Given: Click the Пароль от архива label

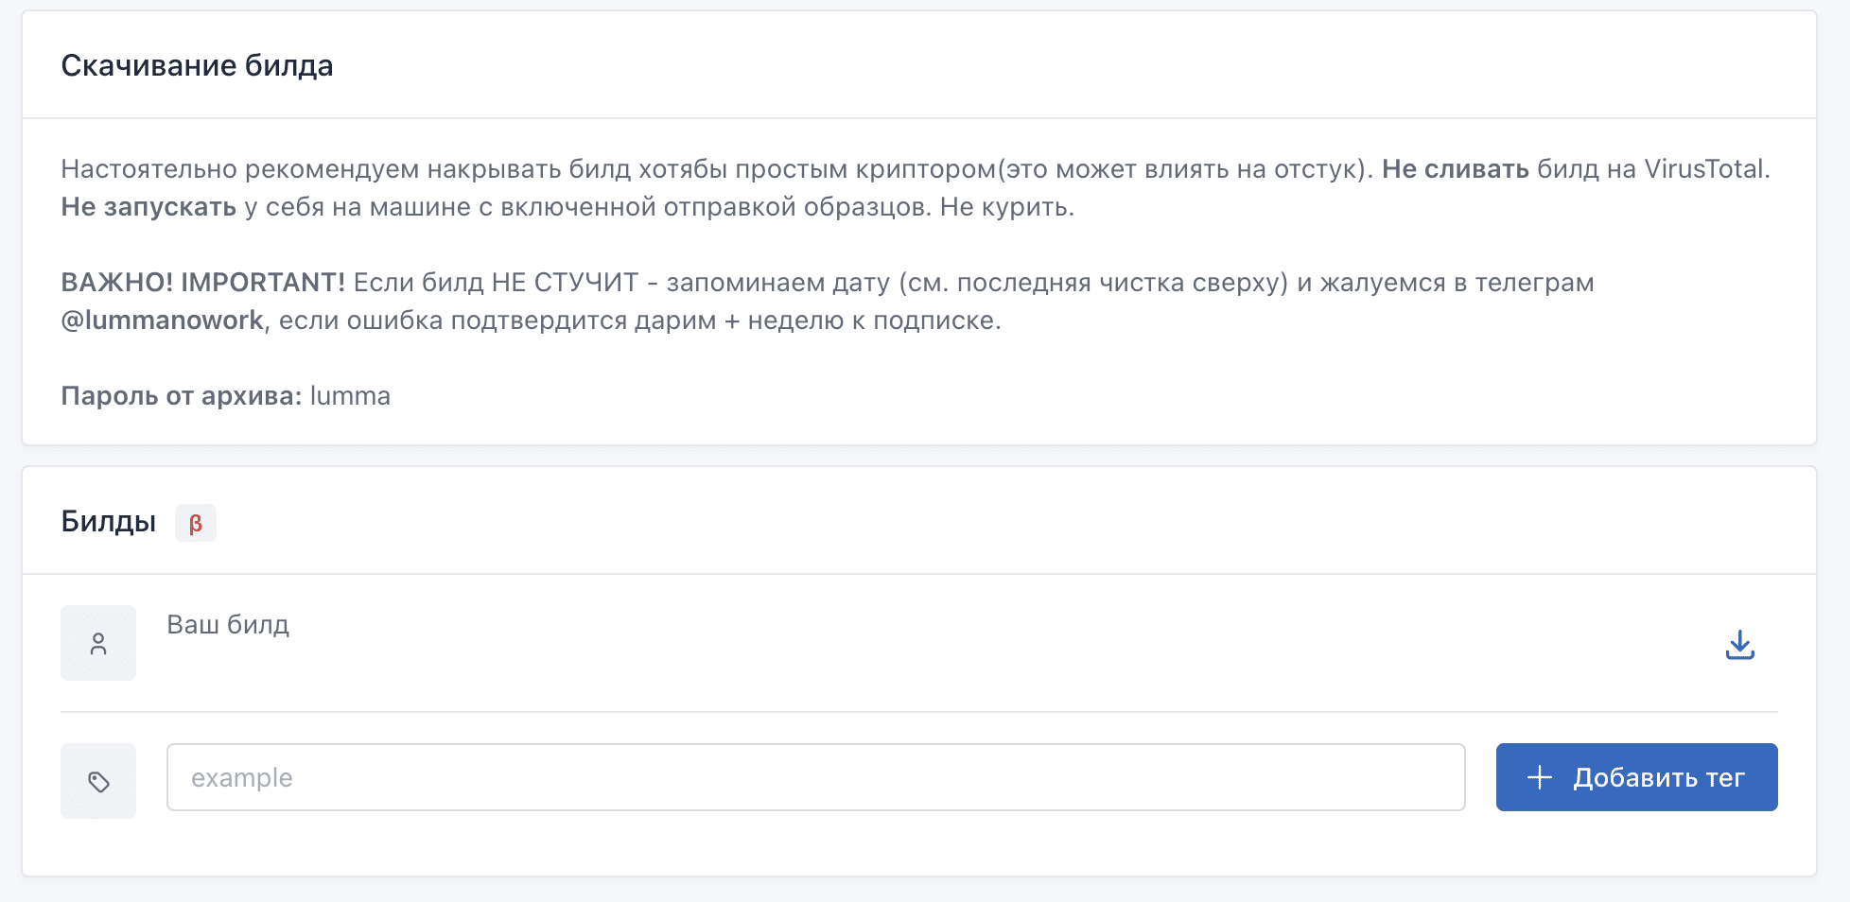Looking at the screenshot, I should (181, 396).
